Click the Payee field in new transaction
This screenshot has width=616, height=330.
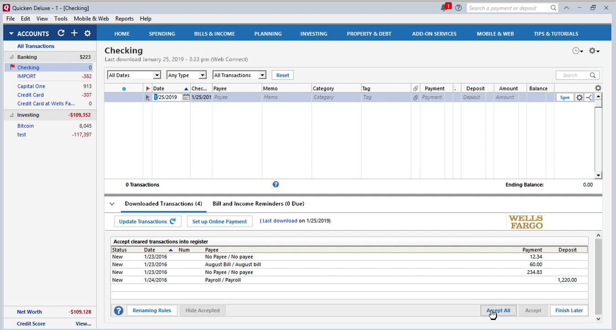click(x=237, y=97)
